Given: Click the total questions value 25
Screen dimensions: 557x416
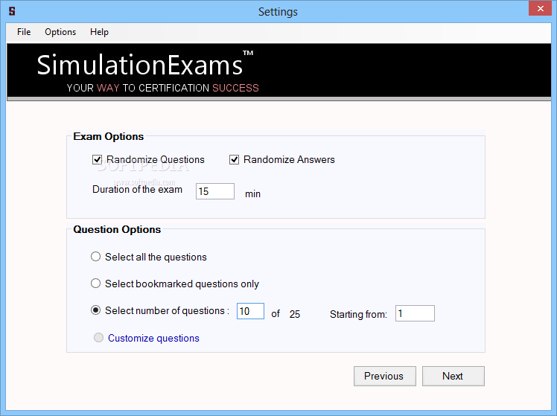Looking at the screenshot, I should [294, 314].
